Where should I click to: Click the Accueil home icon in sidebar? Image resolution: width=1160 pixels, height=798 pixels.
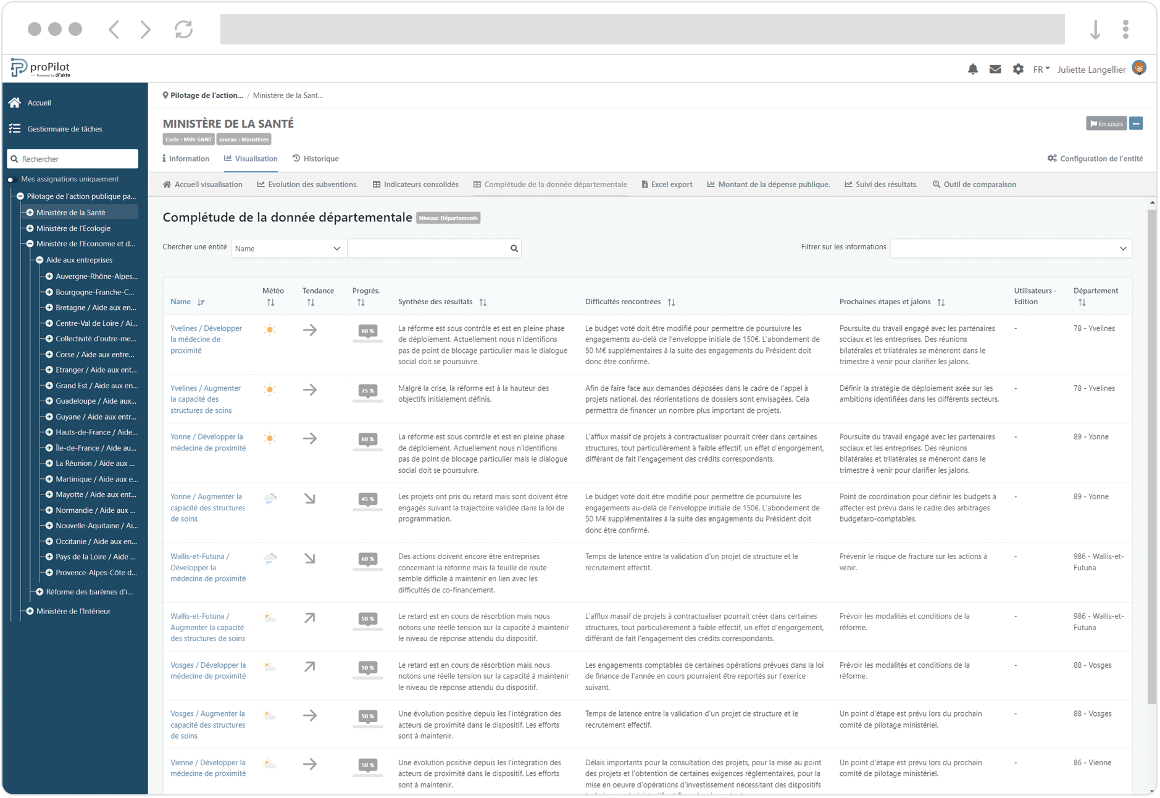click(x=15, y=102)
